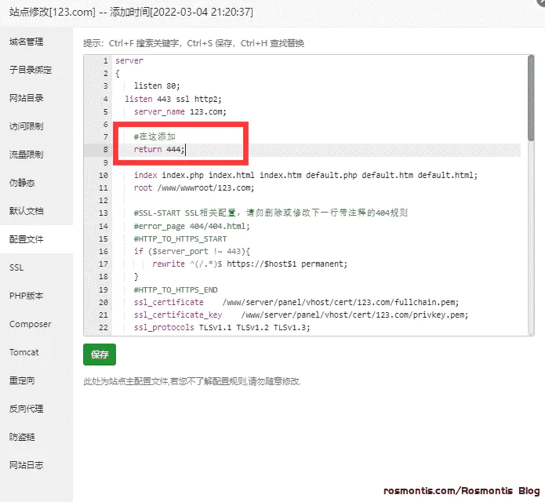Click the 'listen 443 ssl http2;' line
545x502 pixels.
coord(173,99)
